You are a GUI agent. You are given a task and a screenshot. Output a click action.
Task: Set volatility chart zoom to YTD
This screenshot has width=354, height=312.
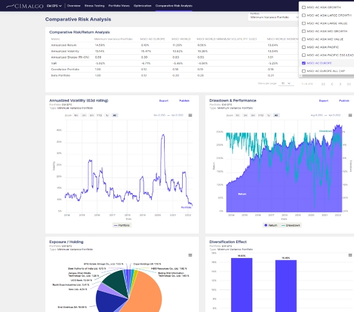pyautogui.click(x=99, y=115)
